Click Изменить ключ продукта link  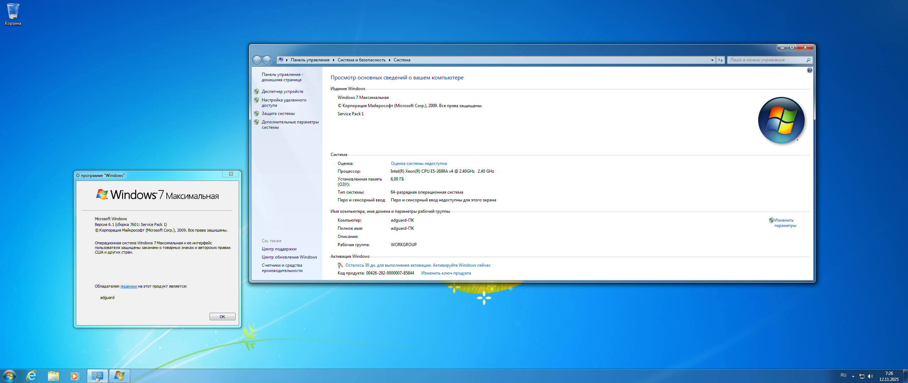446,273
